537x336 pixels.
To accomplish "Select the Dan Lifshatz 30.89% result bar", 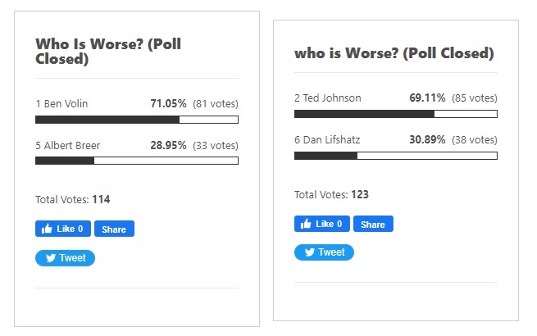I will [395, 155].
